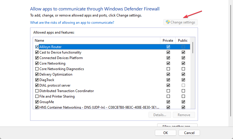Check the File and Printer Sharing checkbox

37,96
